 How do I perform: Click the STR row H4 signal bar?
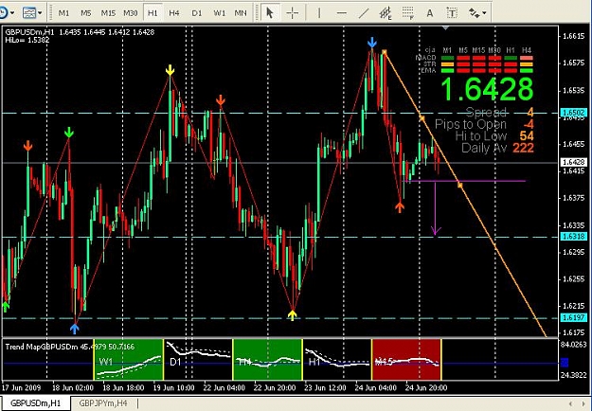pyautogui.click(x=527, y=64)
